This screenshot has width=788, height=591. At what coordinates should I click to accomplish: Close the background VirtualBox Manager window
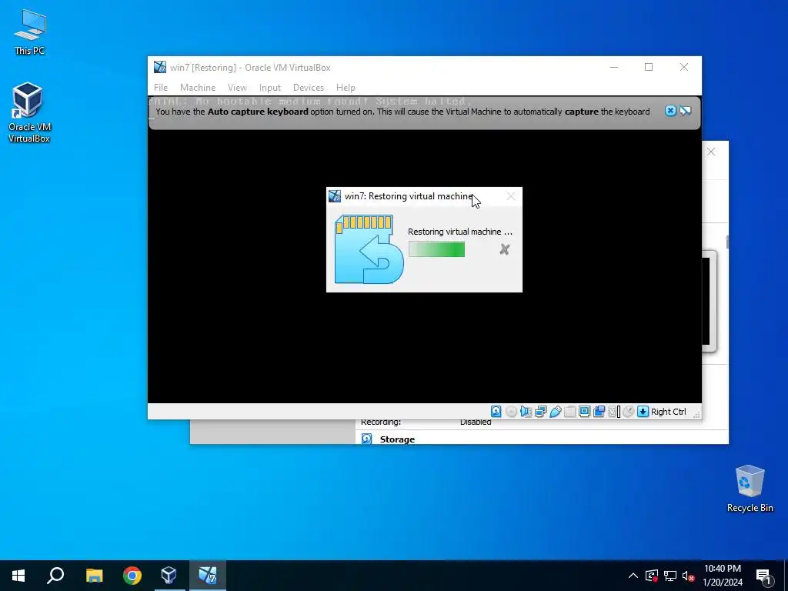click(710, 152)
